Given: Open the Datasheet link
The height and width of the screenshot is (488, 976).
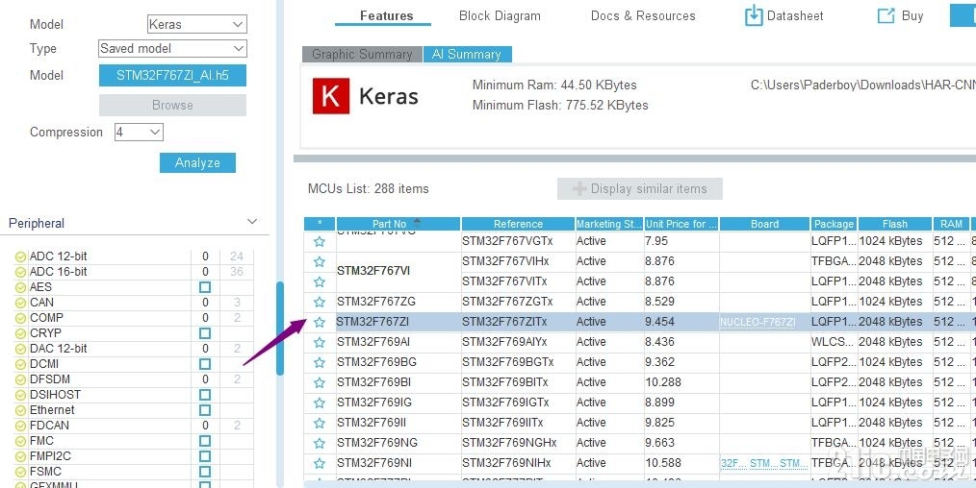Looking at the screenshot, I should (795, 16).
